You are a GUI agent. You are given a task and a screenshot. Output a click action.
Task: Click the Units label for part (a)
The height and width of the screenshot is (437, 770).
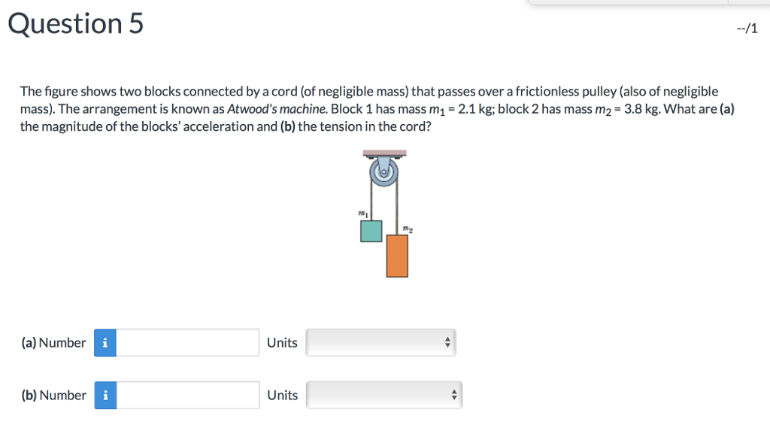(282, 342)
